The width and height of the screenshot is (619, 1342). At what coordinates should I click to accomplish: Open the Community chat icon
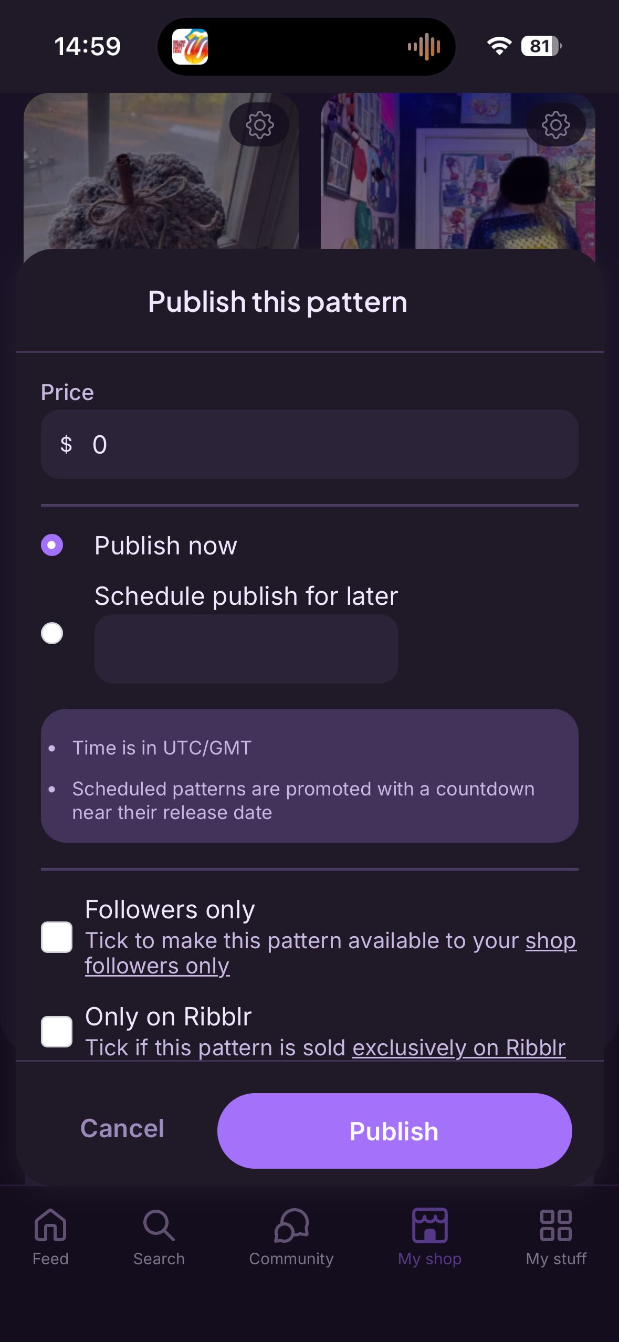pos(291,1225)
